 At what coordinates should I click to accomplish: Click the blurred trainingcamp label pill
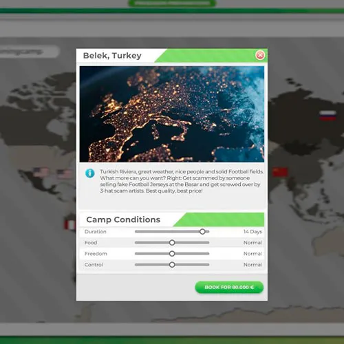pos(29,52)
